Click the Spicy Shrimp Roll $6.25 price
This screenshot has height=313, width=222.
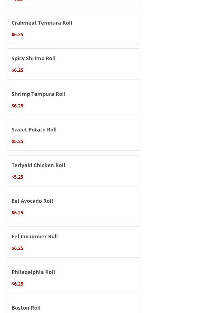tap(17, 70)
